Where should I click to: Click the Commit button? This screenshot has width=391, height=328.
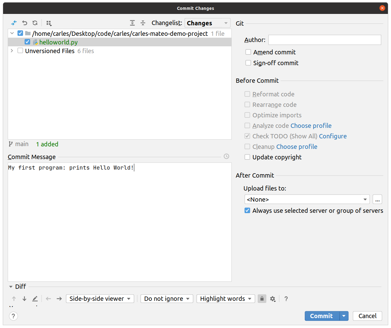point(322,316)
